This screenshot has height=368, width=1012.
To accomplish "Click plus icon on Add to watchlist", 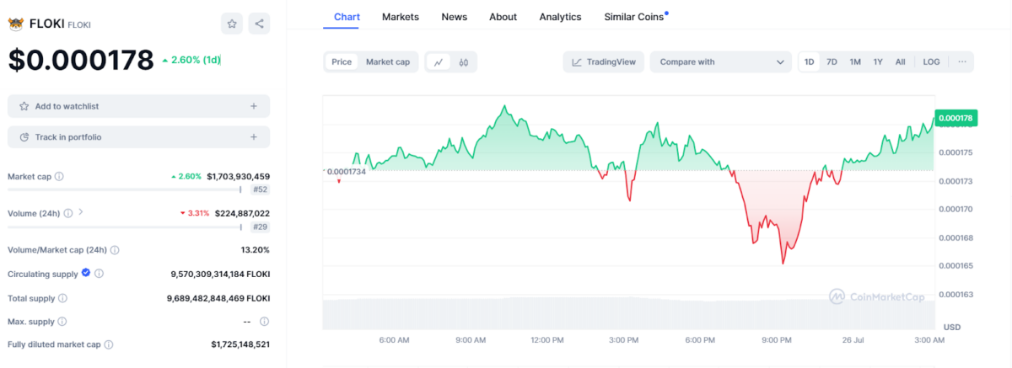I will click(x=254, y=106).
